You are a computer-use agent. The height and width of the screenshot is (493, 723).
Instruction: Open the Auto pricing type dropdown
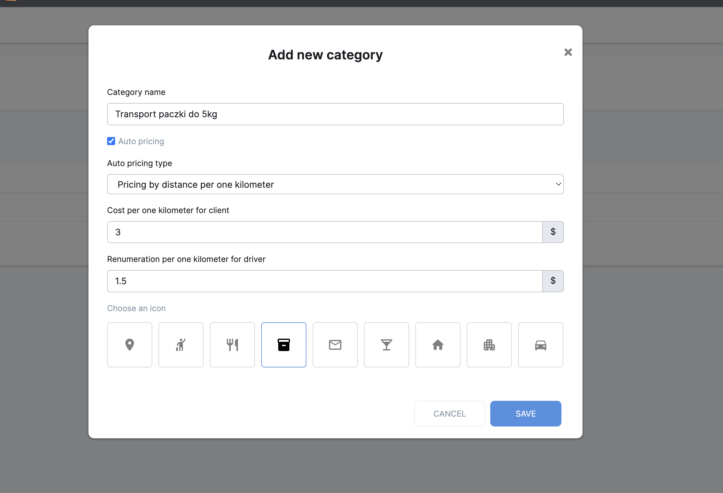pos(335,184)
